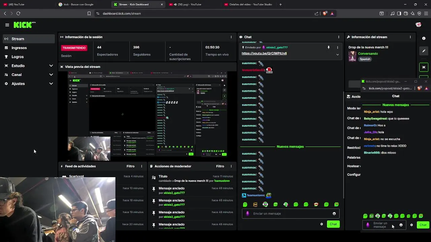Open the emoji picker in the popout chat
The height and width of the screenshot is (242, 431).
401,225
